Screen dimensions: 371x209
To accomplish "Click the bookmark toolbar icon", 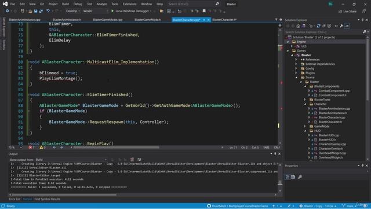I will click(x=204, y=11).
